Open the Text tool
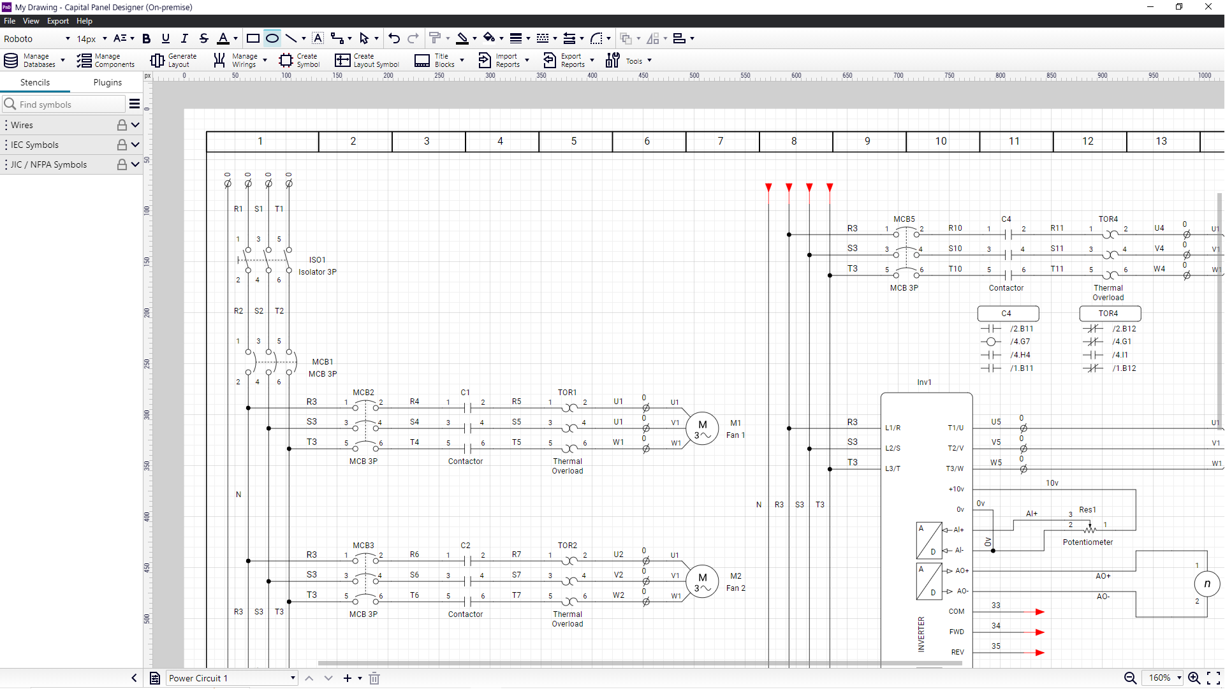This screenshot has width=1225, height=689. coord(318,38)
